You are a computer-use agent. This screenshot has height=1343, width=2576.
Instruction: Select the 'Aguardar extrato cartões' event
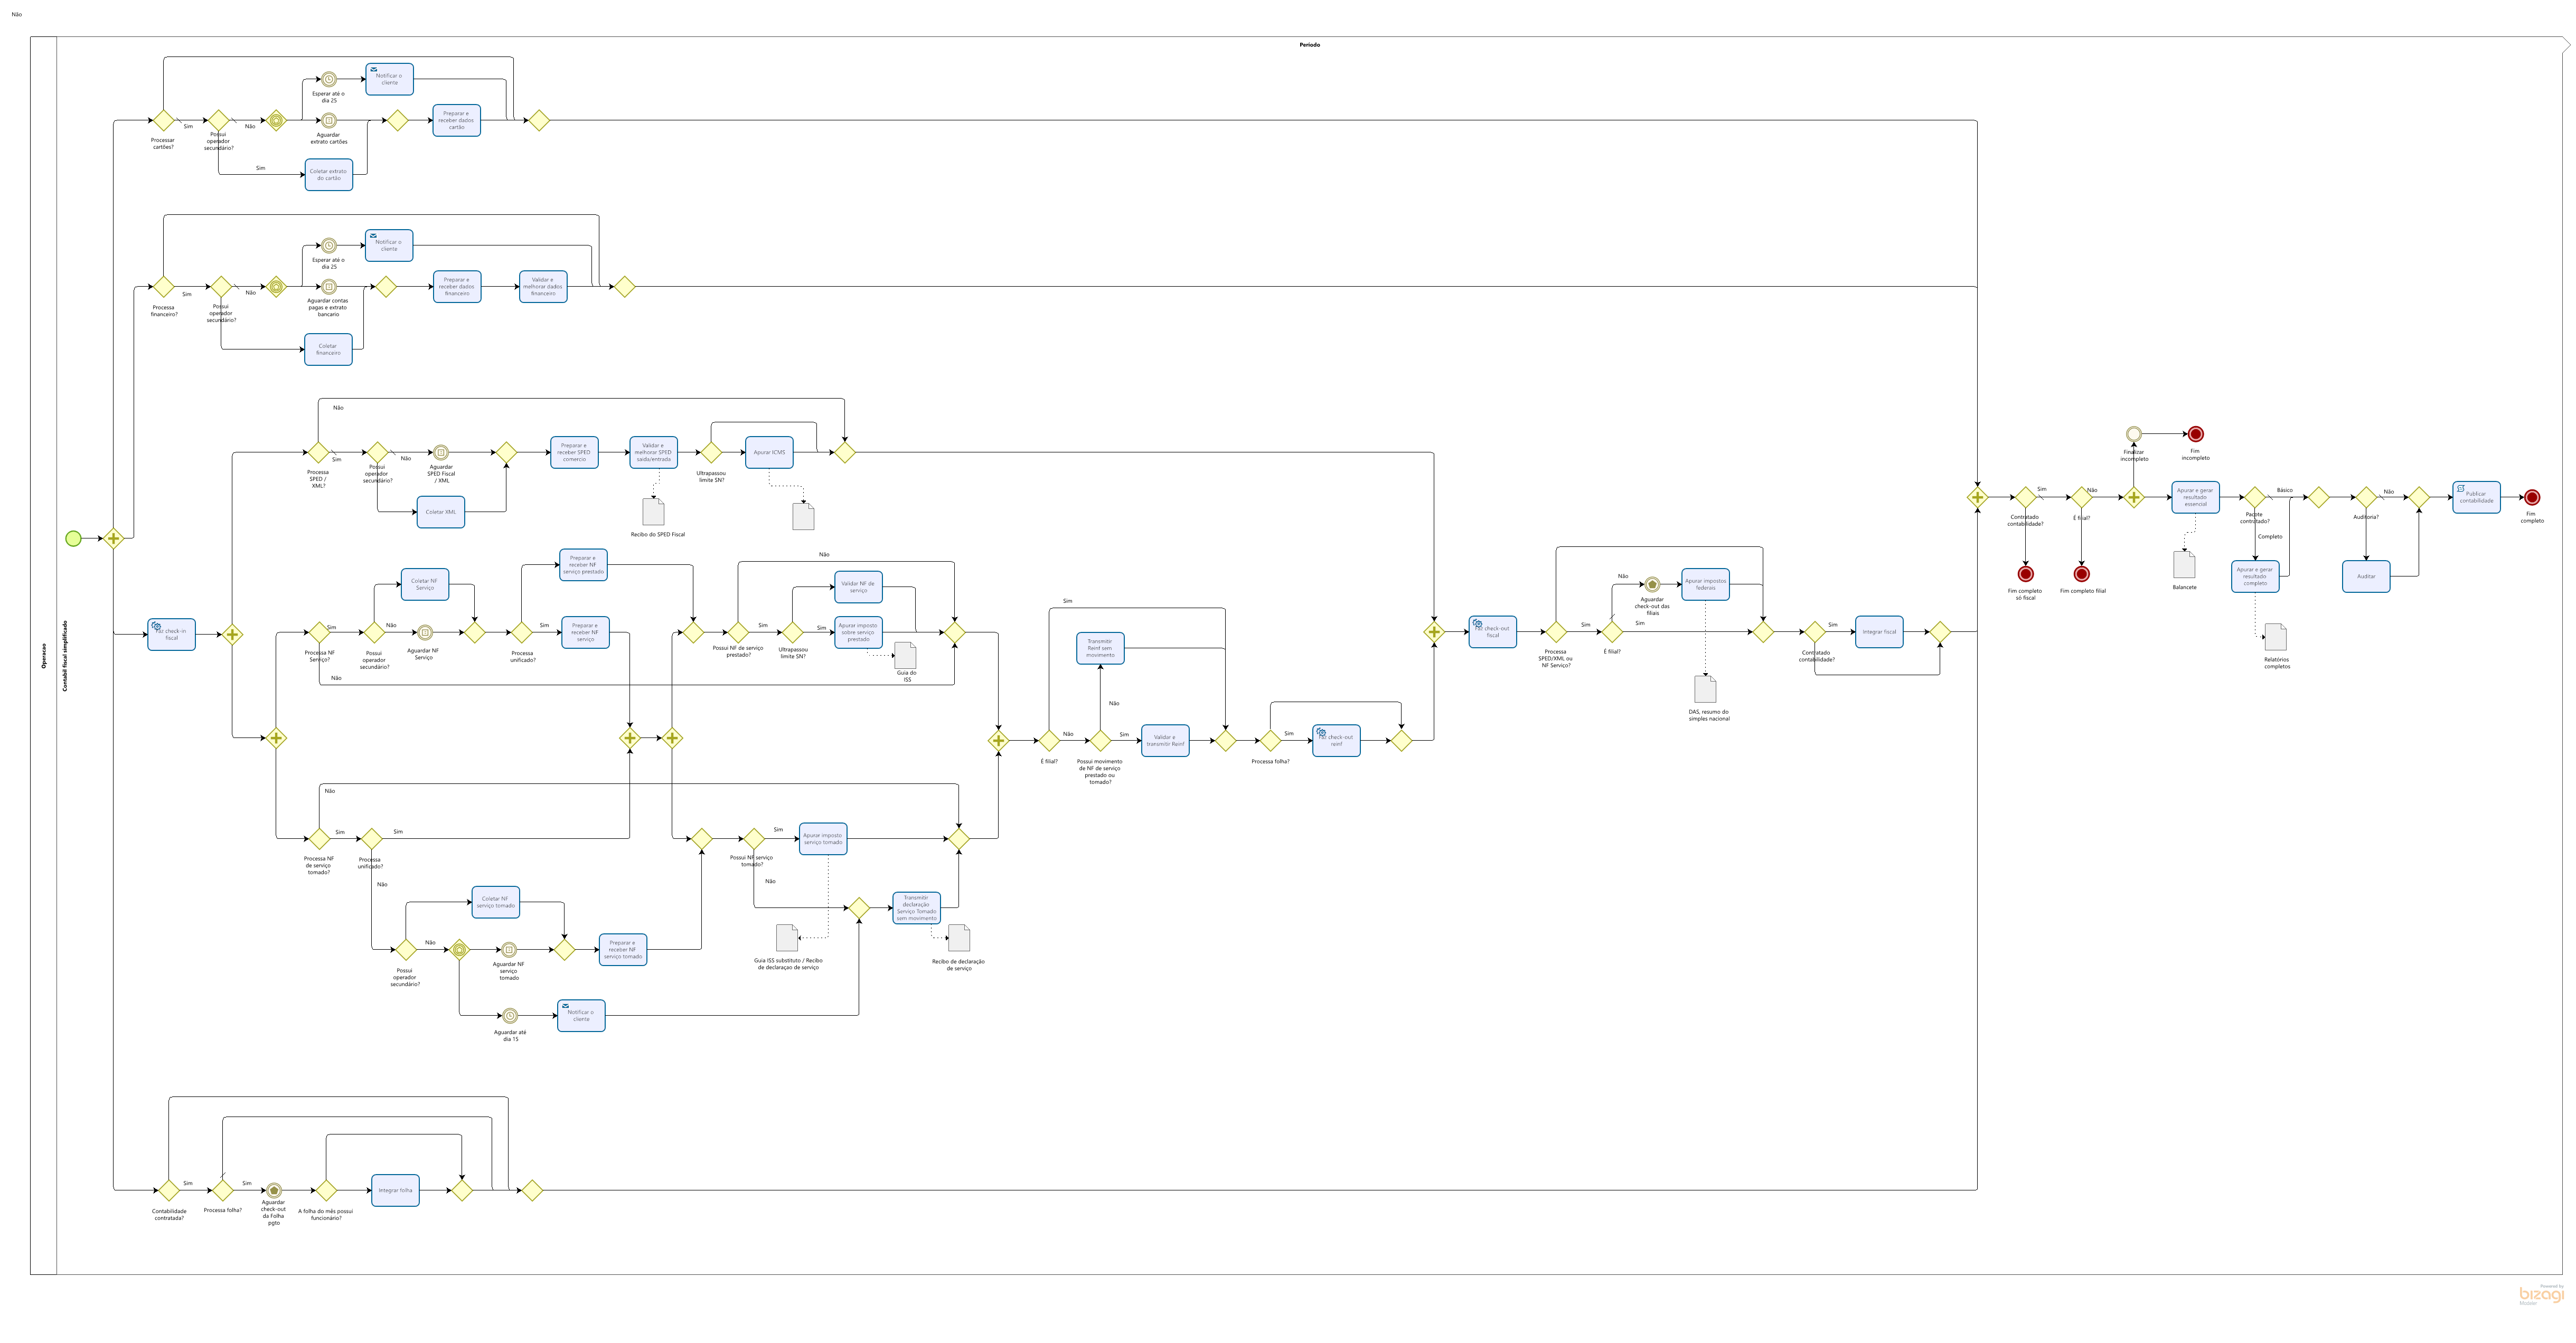click(328, 121)
